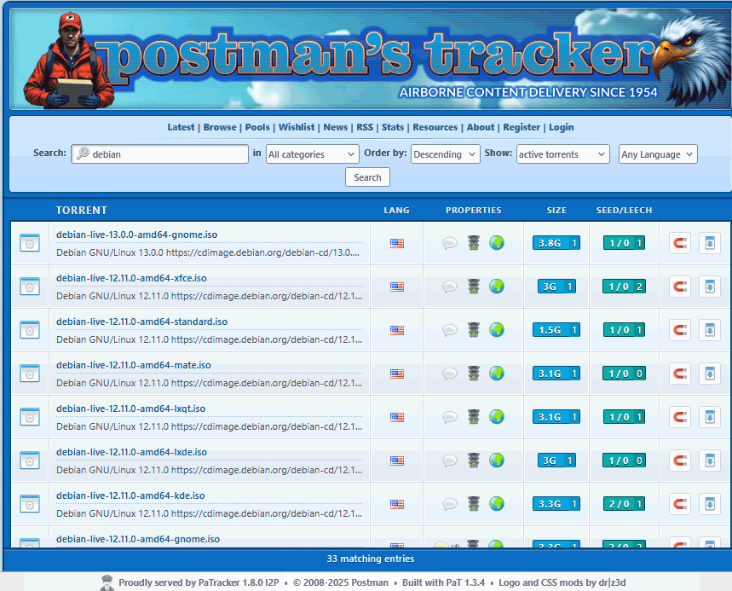The height and width of the screenshot is (591, 732).
Task: Open the Resources menu link
Action: (x=435, y=127)
